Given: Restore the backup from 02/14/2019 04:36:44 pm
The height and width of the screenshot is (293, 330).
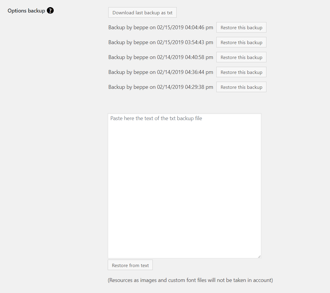Looking at the screenshot, I should (241, 72).
